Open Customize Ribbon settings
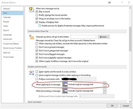Viewport: 133px width, 109px height. click(13, 44)
